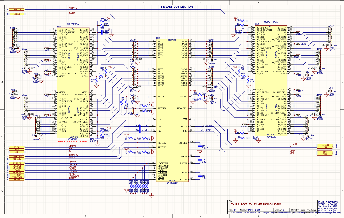Select the yellow LPTIME port
This screenshot has width=344, height=218.
click(x=17, y=163)
